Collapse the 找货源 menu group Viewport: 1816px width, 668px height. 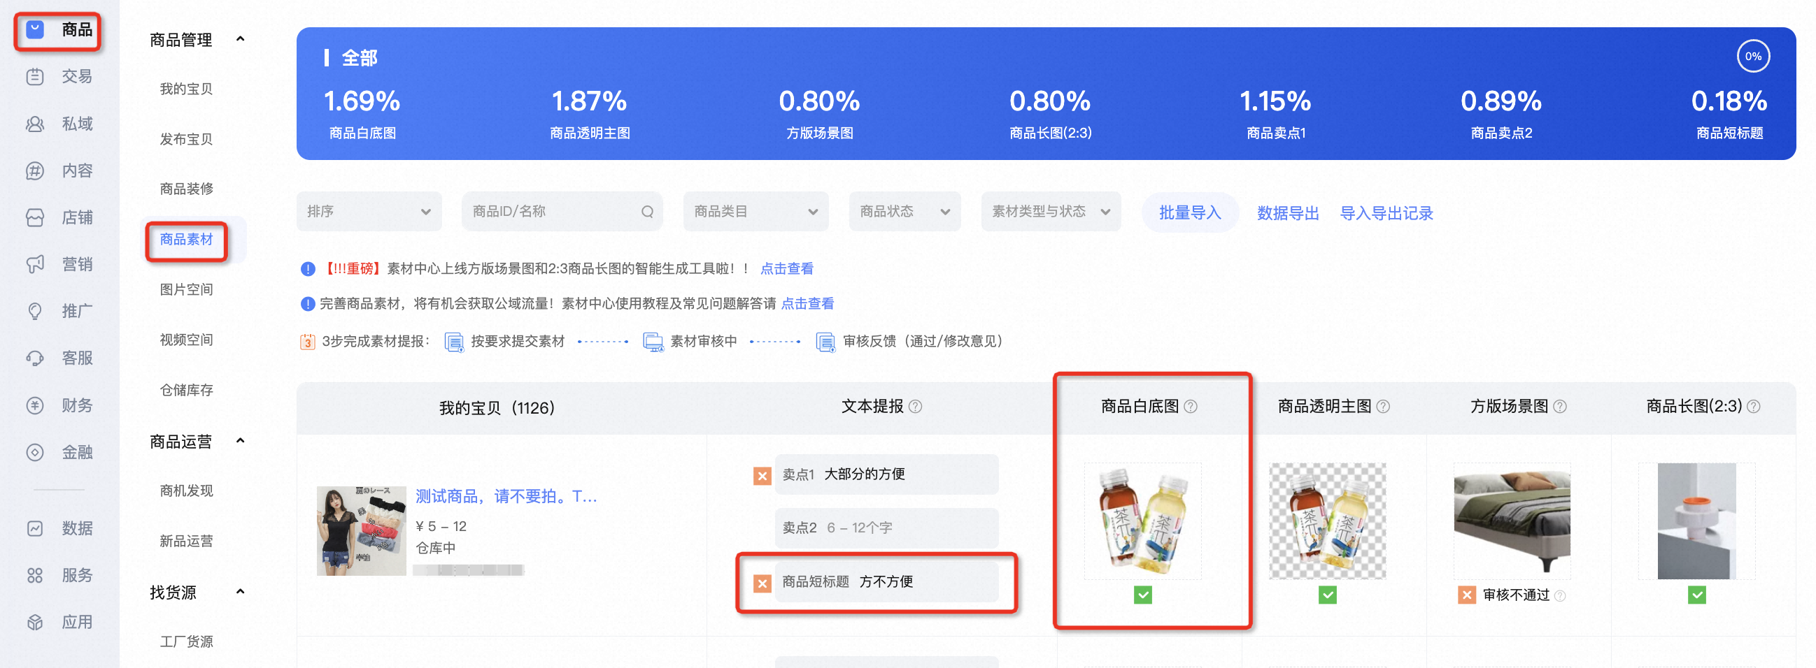240,592
